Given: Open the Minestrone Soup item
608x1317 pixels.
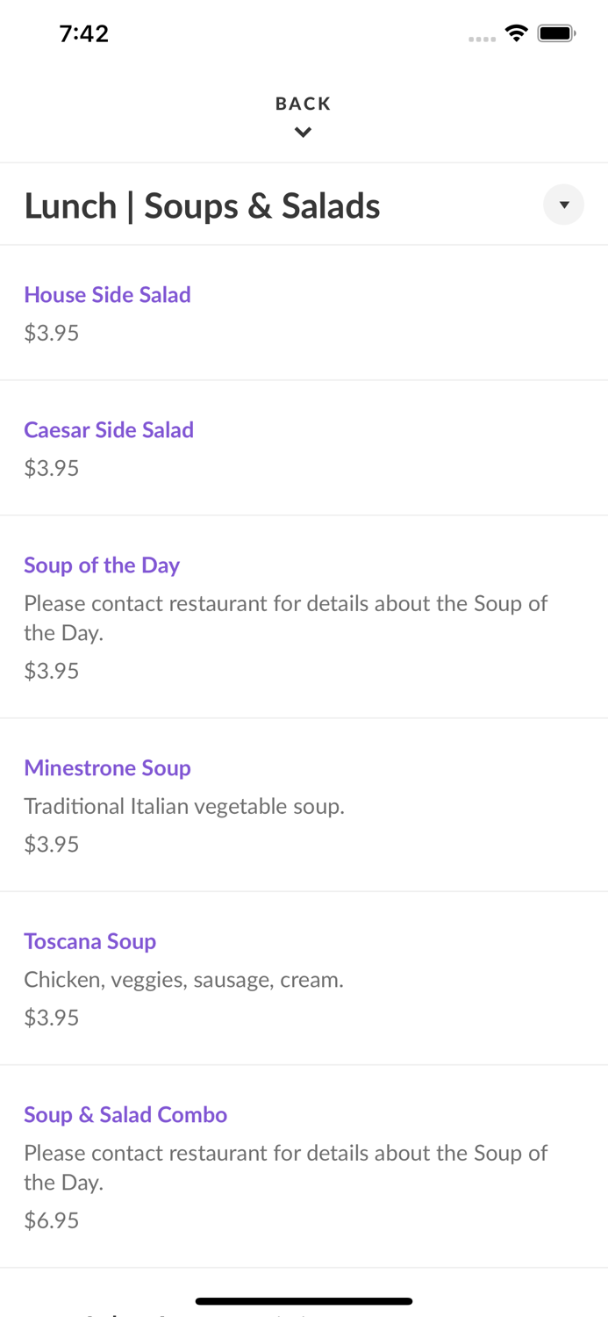Looking at the screenshot, I should [x=107, y=767].
